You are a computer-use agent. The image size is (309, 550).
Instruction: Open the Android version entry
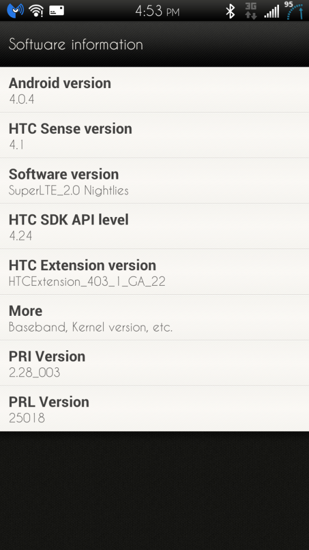(154, 90)
